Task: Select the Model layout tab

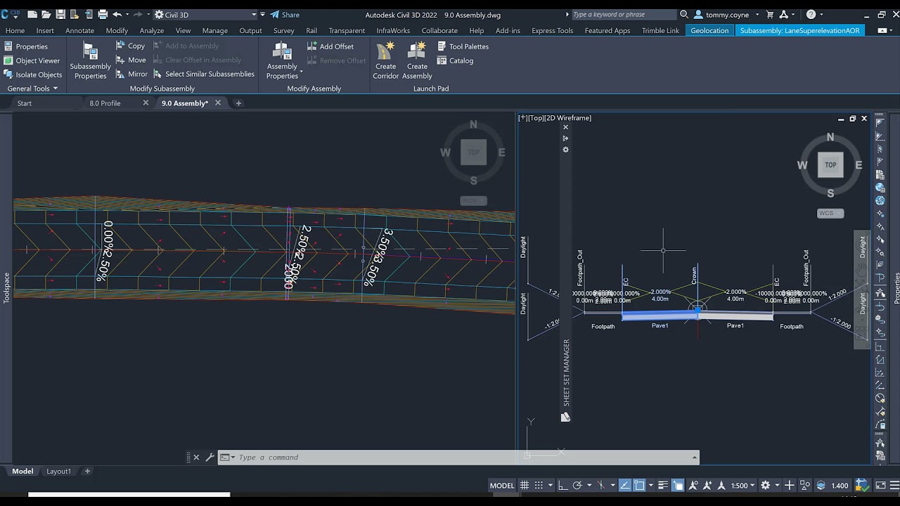Action: 22,472
